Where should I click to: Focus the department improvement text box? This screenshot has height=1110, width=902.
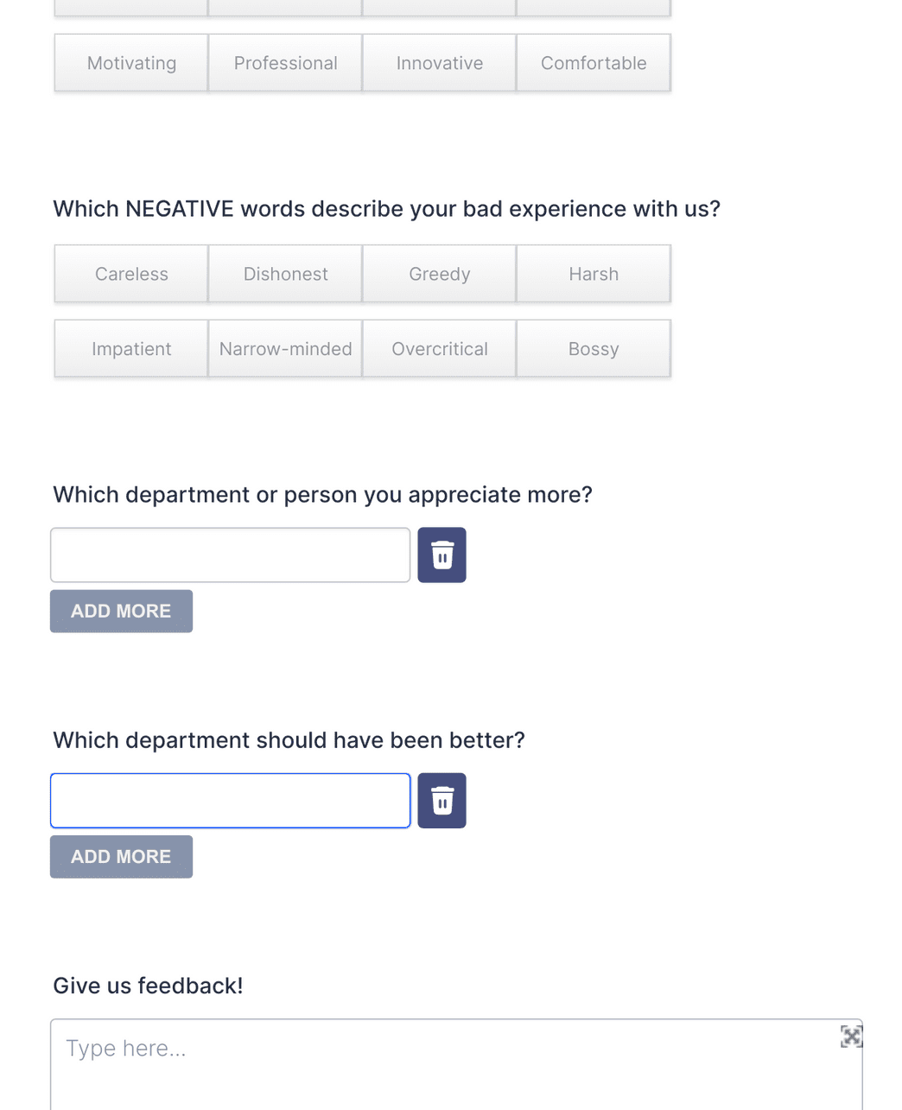(230, 800)
